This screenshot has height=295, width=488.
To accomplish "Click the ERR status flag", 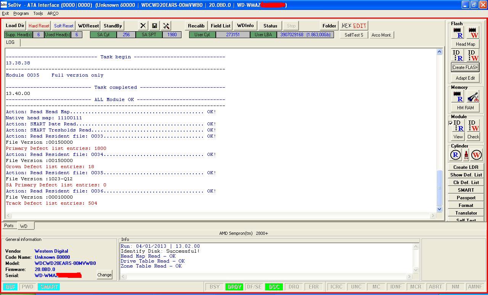I will pos(314,287).
